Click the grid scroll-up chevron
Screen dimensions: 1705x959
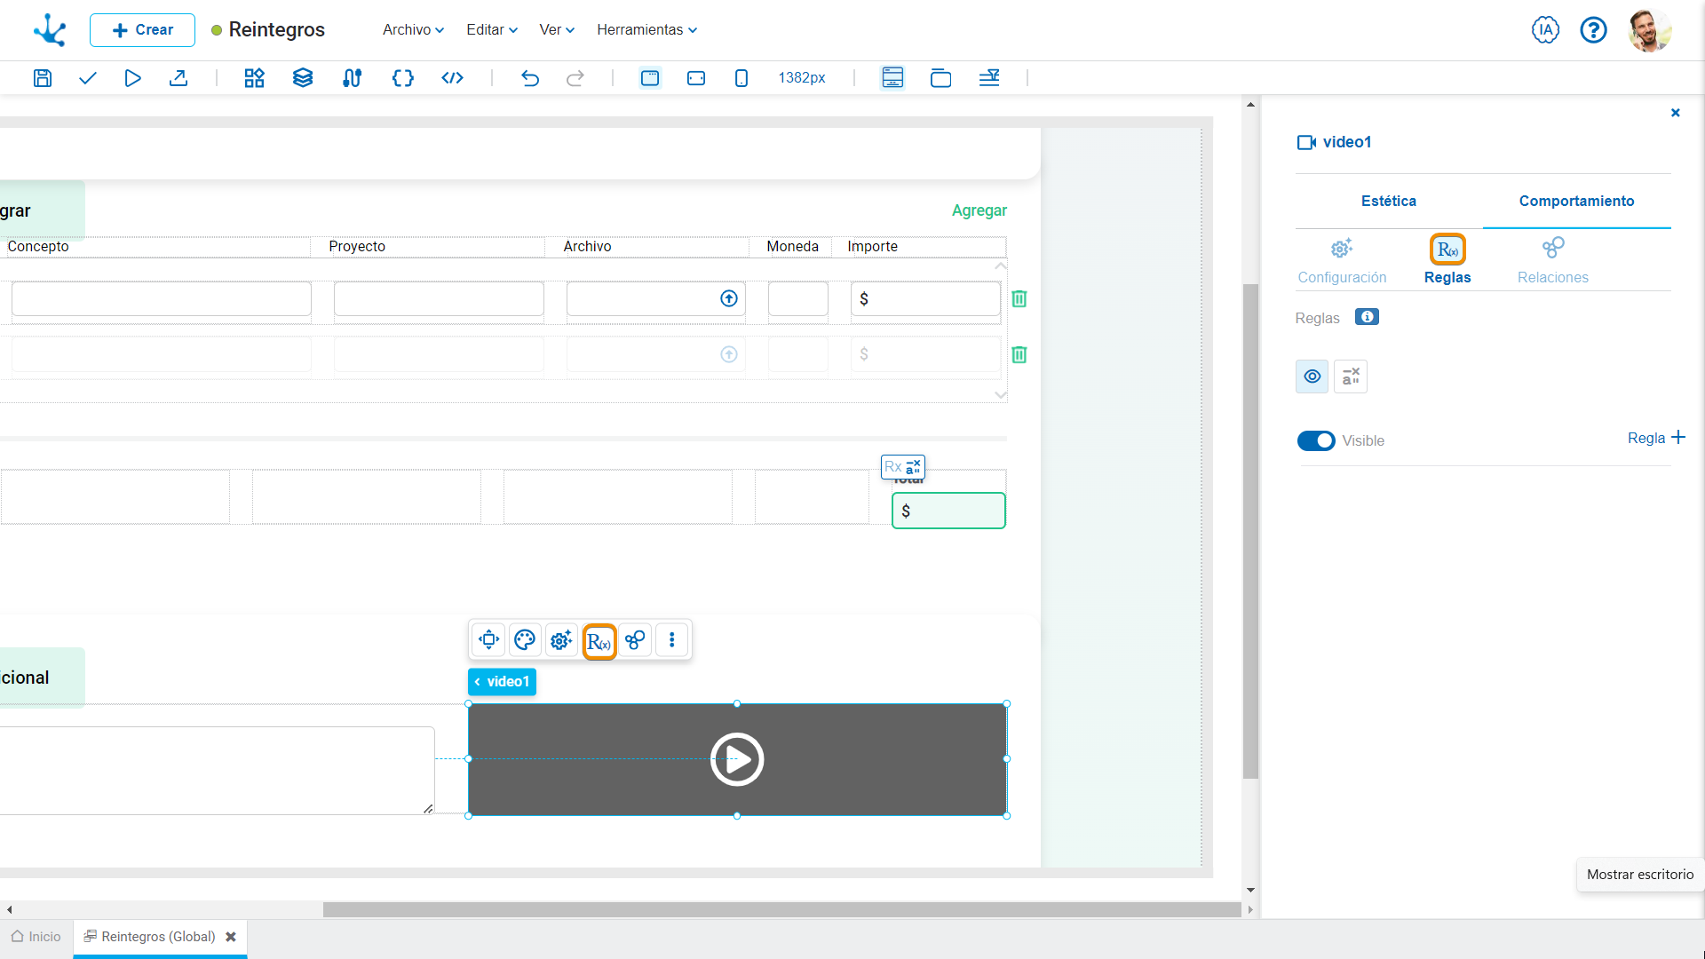pyautogui.click(x=1001, y=266)
